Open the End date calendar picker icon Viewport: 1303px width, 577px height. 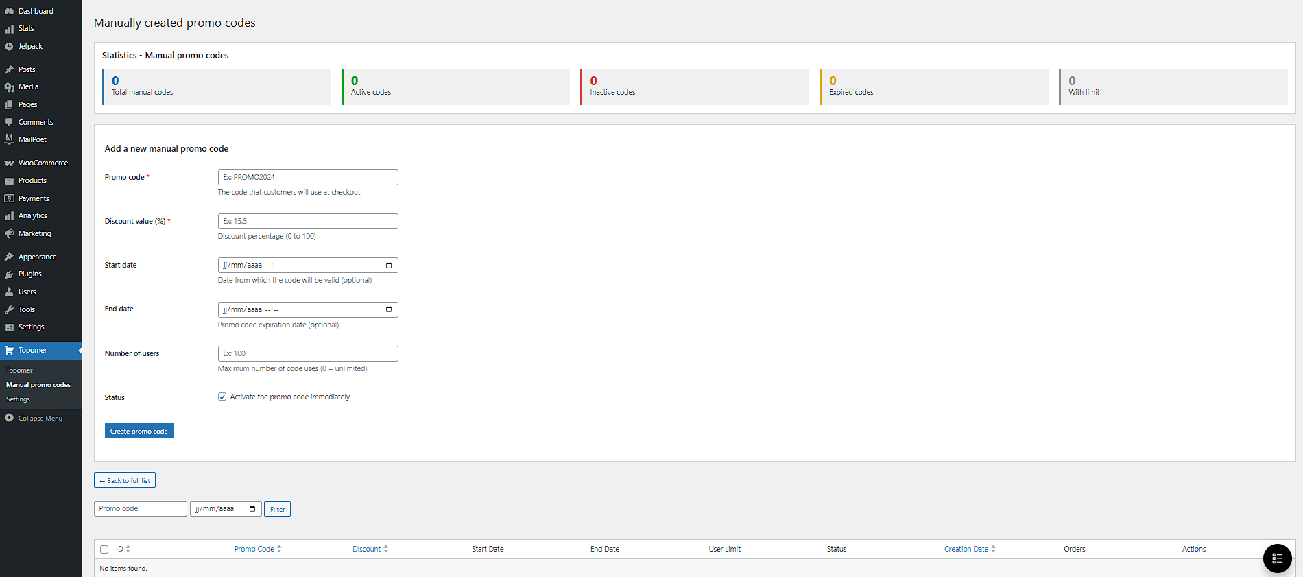(389, 309)
